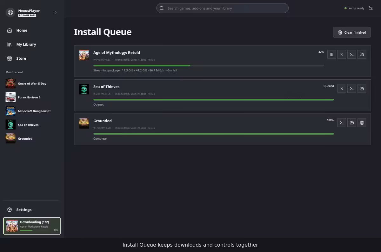Click the Age of Mythology: Retold progress bar
The image size is (381, 252).
click(209, 65)
